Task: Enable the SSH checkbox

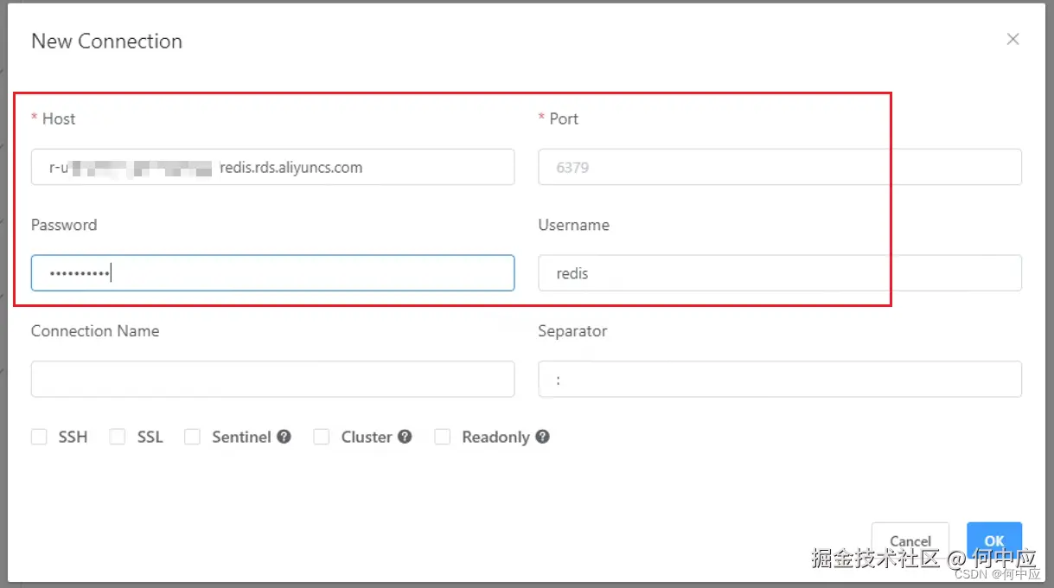Action: click(x=39, y=438)
